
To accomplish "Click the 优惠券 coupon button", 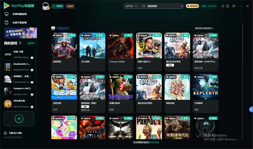I will tap(70, 6).
